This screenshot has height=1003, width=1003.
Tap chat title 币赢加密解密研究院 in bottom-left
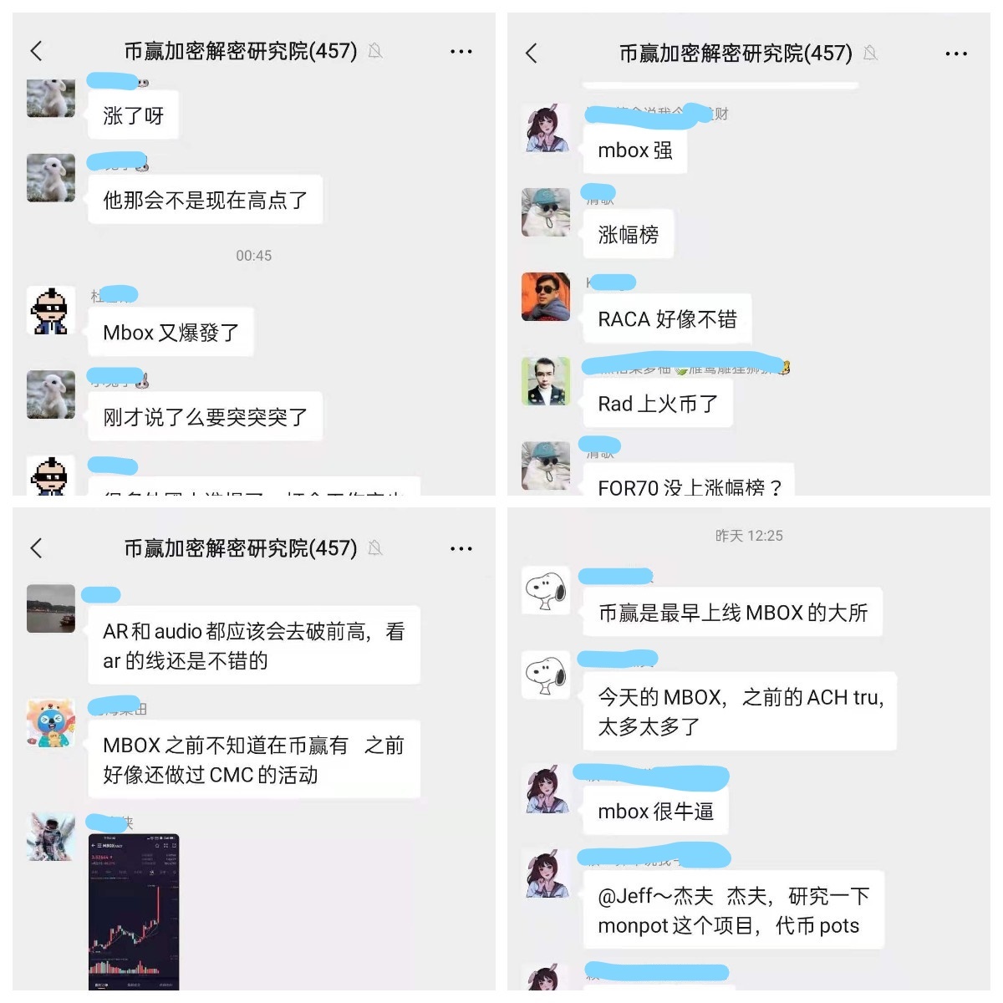(x=241, y=548)
